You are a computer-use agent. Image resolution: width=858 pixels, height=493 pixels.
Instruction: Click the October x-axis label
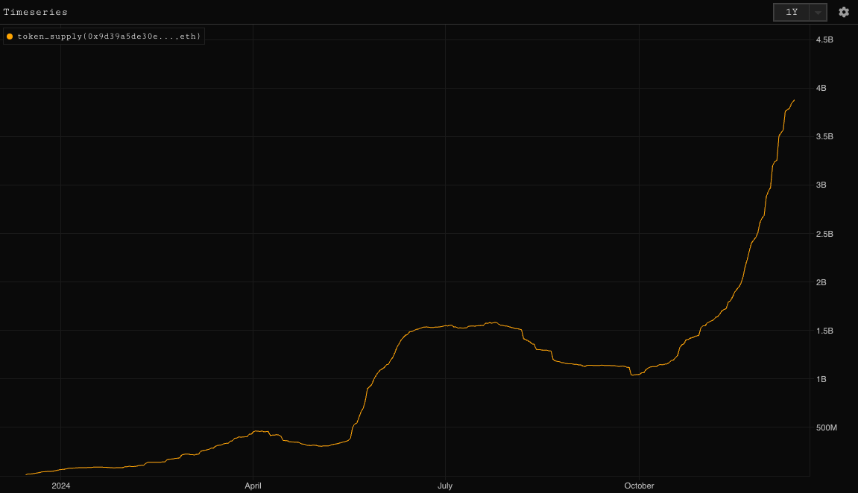(x=639, y=486)
